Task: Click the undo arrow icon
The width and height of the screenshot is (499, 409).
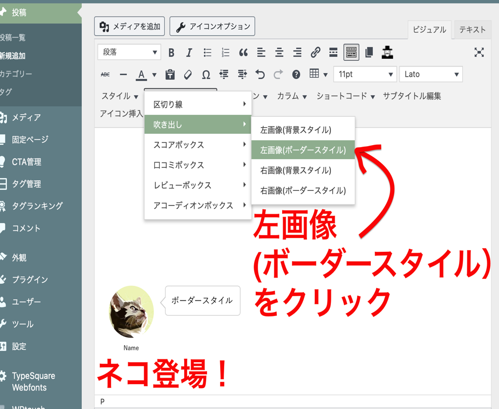Action: [x=260, y=74]
